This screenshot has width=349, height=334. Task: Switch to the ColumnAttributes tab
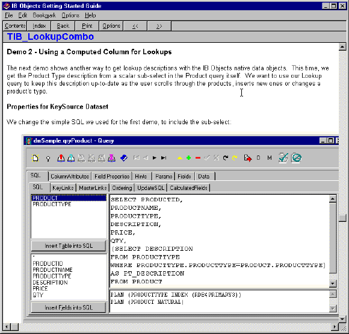pyautogui.click(x=70, y=177)
